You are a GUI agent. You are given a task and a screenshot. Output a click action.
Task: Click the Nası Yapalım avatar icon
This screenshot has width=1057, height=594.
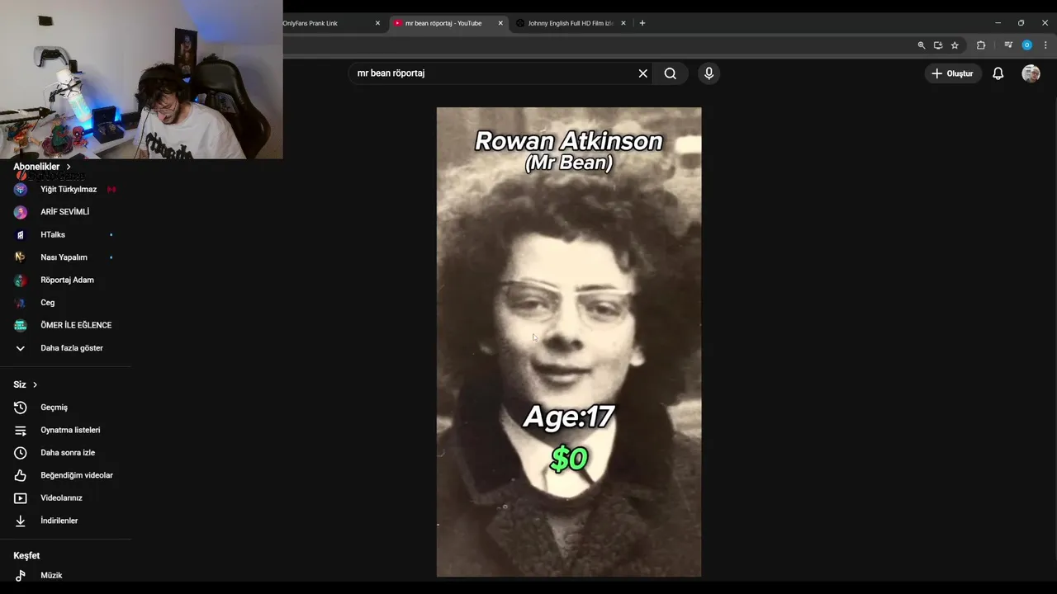[21, 257]
